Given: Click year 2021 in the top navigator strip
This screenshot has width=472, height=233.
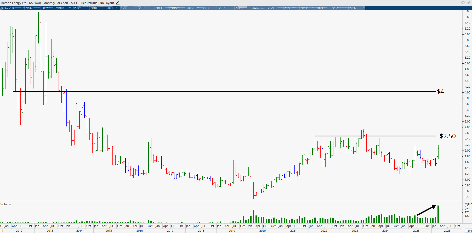Looking at the screenshot, I should [271, 8].
